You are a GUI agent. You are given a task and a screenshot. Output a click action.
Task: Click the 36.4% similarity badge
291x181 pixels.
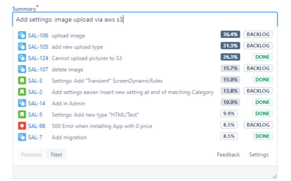230,34
